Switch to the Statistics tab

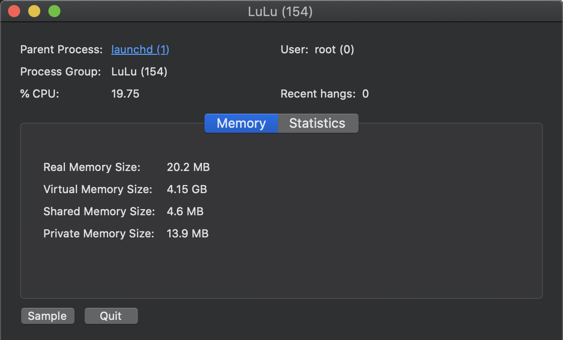click(317, 123)
